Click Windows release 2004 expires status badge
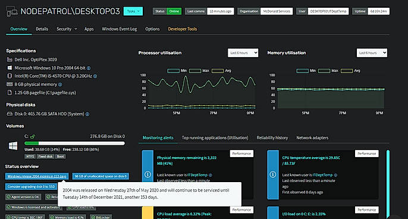This screenshot has width=408, height=219. tap(37, 176)
